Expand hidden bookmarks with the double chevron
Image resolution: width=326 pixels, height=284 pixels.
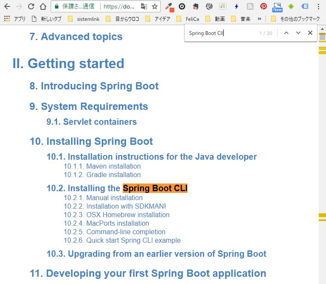pyautogui.click(x=259, y=19)
